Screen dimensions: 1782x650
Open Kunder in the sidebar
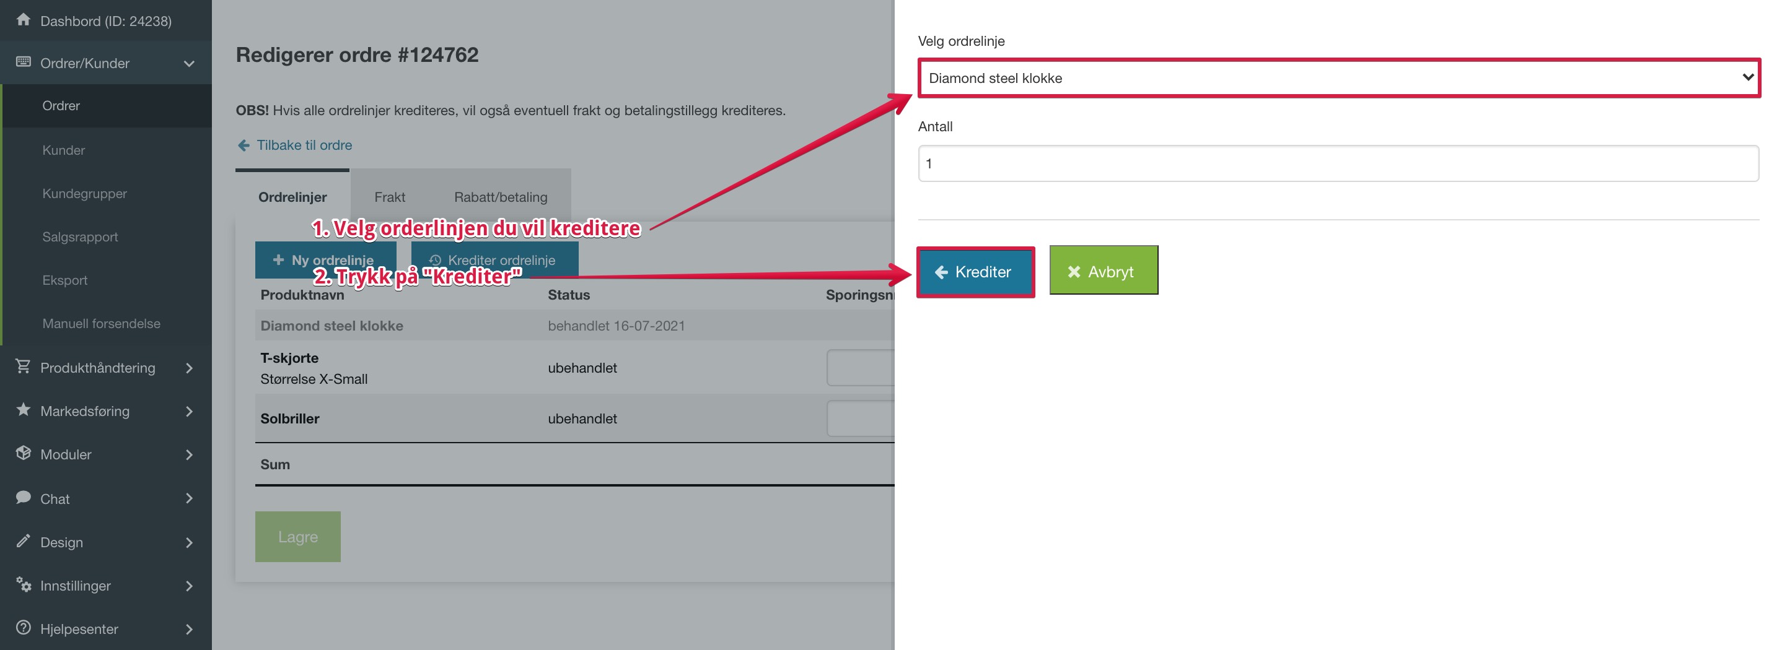pyautogui.click(x=64, y=150)
